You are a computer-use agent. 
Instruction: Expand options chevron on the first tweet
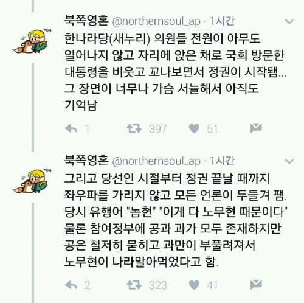(x=289, y=21)
